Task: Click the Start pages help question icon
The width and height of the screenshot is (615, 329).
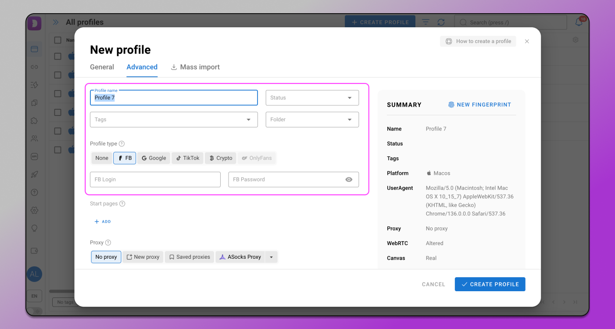Action: click(122, 204)
